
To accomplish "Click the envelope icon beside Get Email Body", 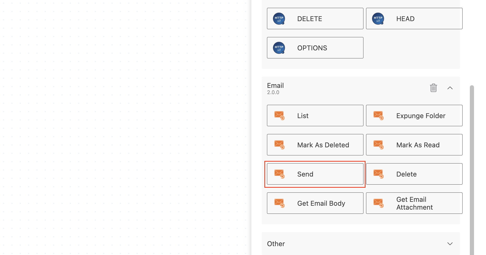I will 279,203.
